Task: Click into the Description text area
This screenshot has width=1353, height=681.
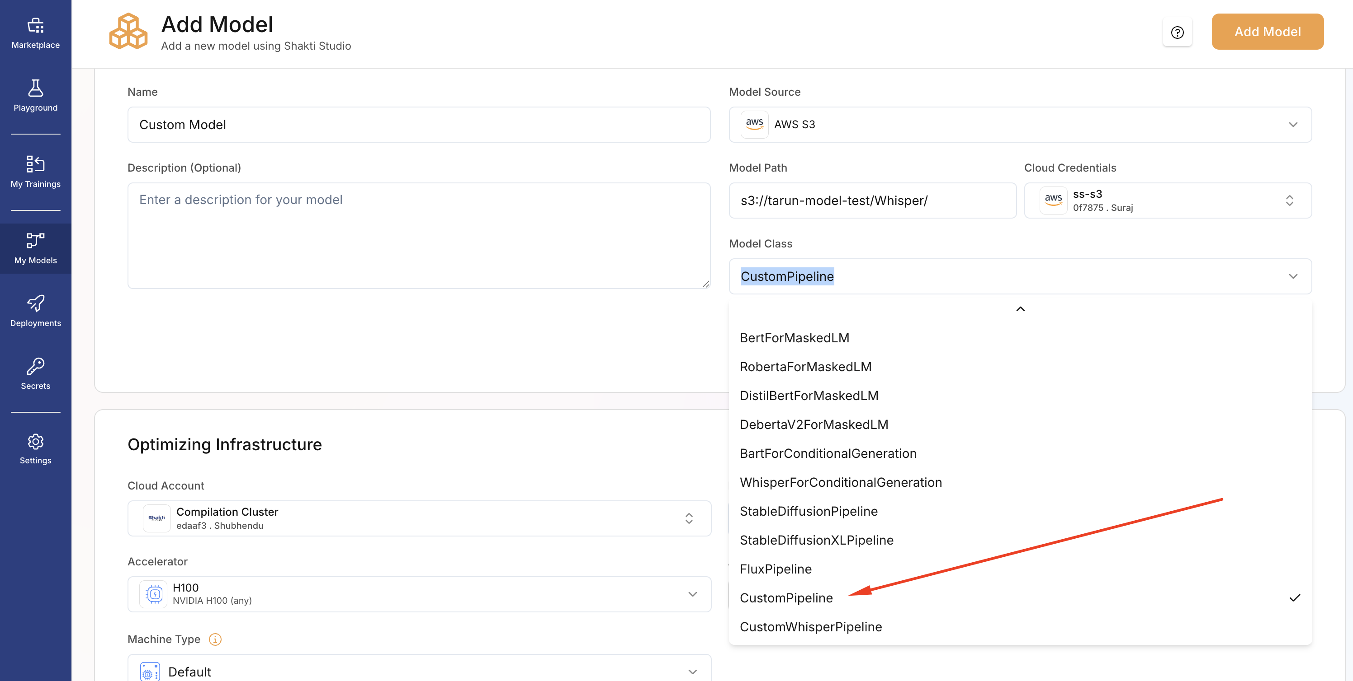Action: (419, 235)
